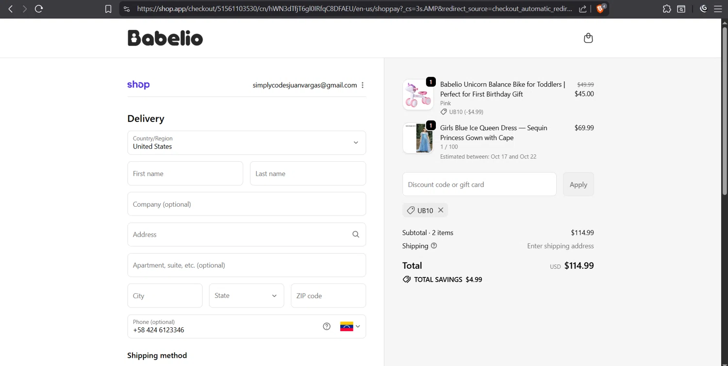This screenshot has width=728, height=366.
Task: Click the 'Subtotal · 2 items' label
Action: 428,233
